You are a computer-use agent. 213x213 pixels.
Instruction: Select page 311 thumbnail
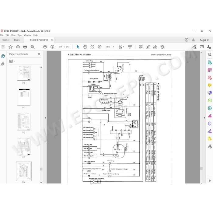(24, 96)
